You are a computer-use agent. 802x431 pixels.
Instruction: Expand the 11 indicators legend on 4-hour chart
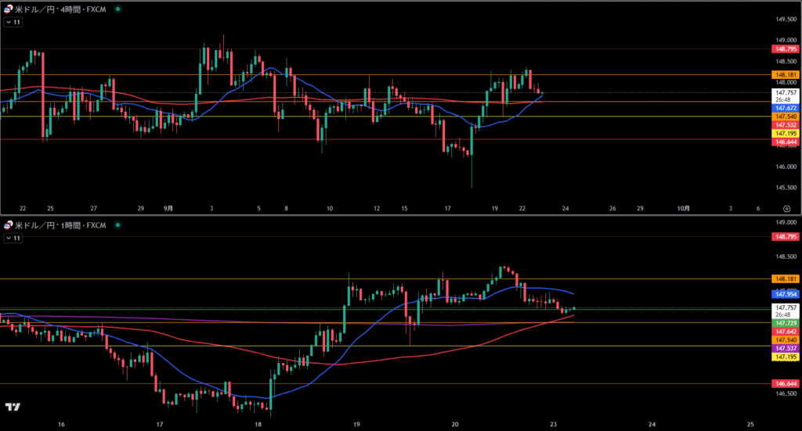[x=13, y=23]
